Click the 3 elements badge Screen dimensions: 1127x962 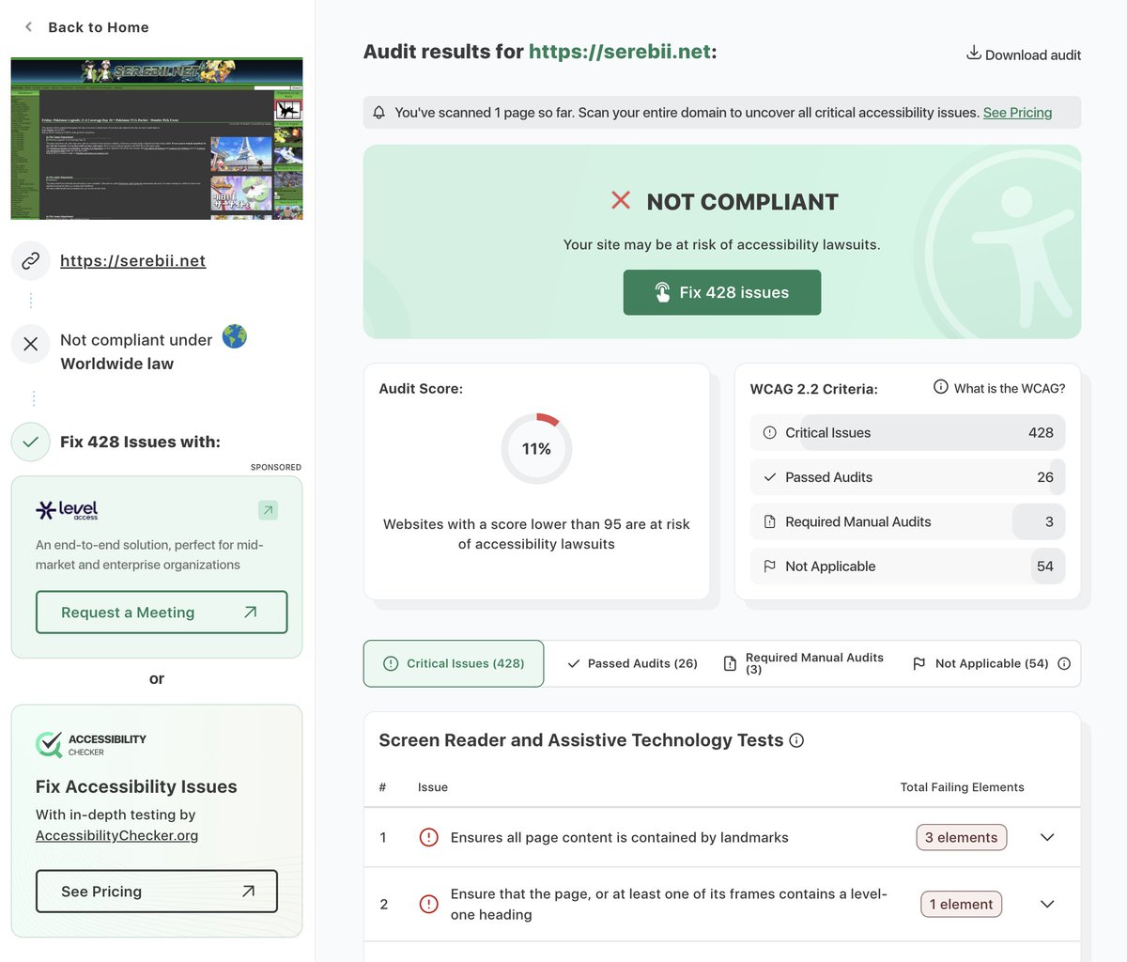[962, 837]
